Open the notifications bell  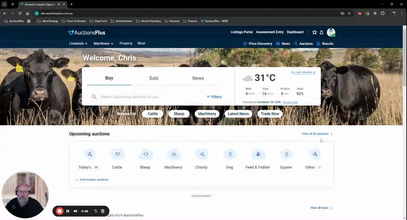(x=321, y=32)
